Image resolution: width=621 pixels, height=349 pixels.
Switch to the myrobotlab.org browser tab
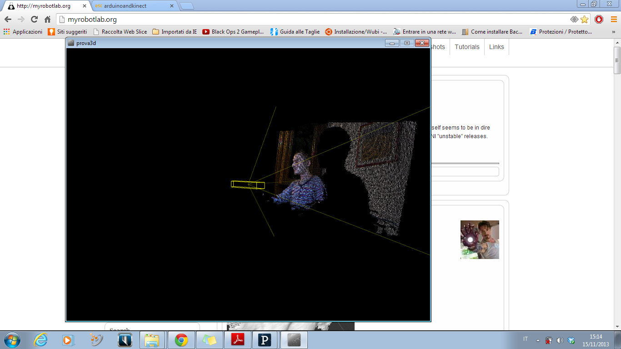[45, 6]
